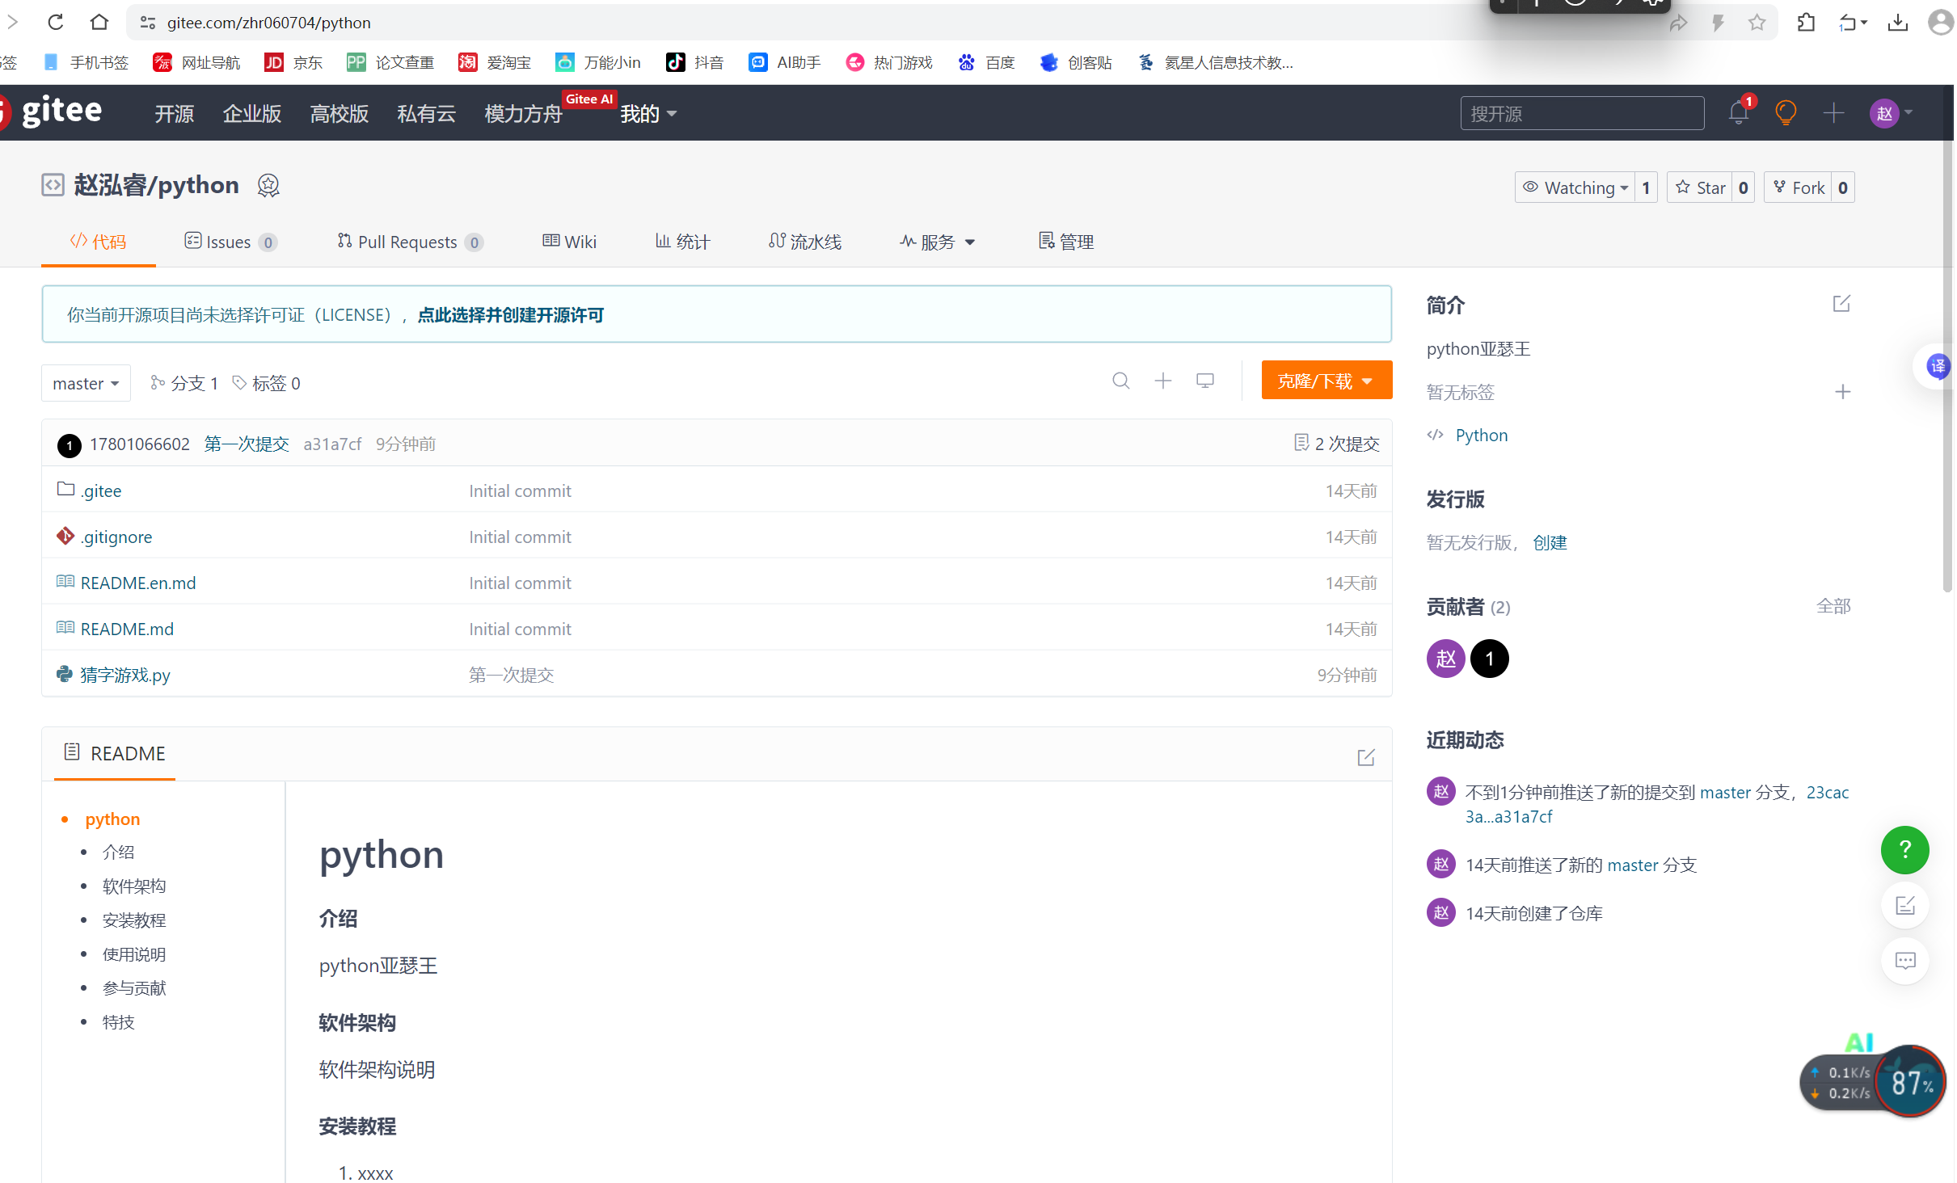Click the orange lightbulb icon in header

pos(1785,113)
